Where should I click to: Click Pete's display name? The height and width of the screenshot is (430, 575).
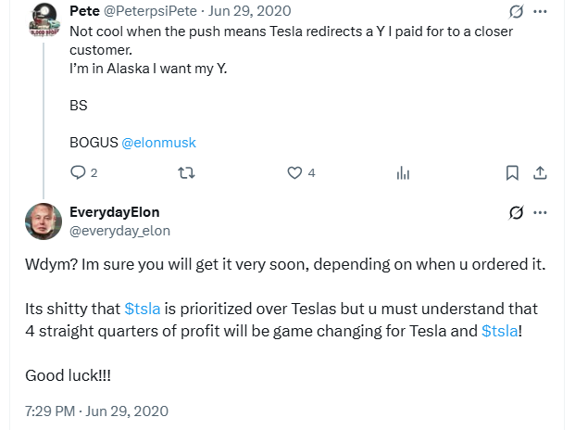click(86, 11)
